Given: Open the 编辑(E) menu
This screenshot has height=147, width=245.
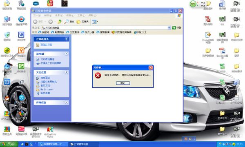Looking at the screenshot, I should coord(48,15).
